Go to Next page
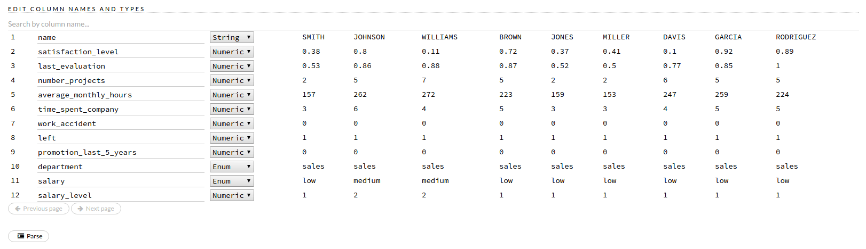Viewport: 866px width, 249px height. (96, 209)
